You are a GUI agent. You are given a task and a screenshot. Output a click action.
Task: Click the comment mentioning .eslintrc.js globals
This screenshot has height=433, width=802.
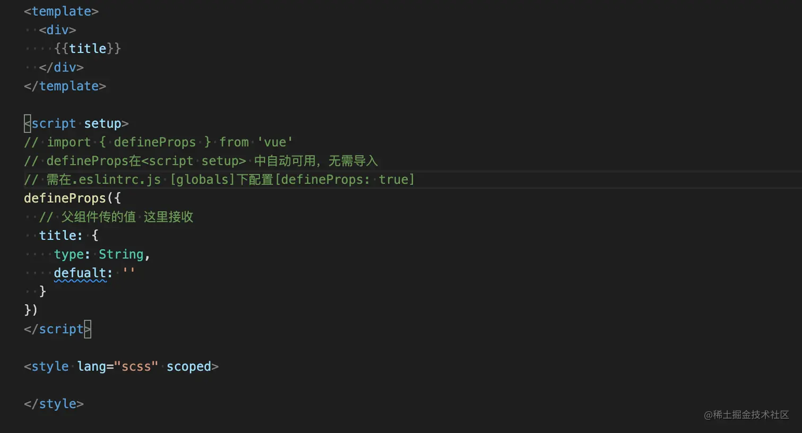click(219, 180)
